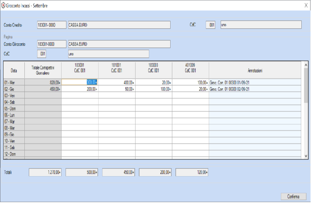Click the top-right CdC code field 001

point(210,25)
